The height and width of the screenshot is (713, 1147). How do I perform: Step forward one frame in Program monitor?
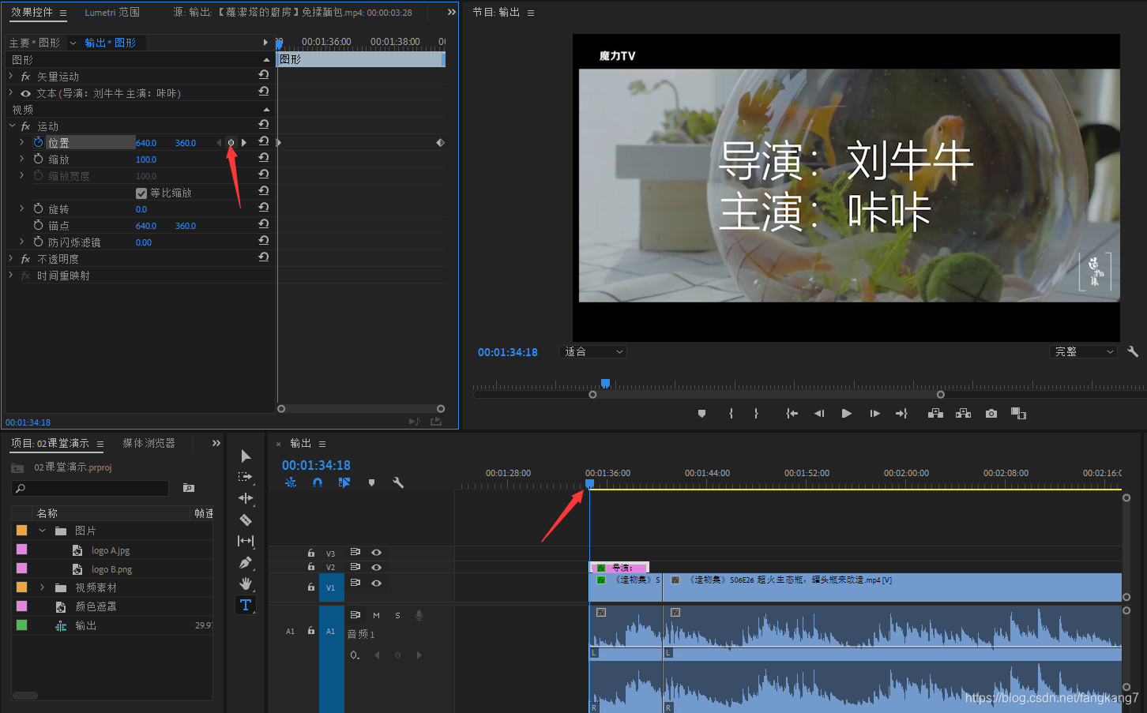point(874,413)
